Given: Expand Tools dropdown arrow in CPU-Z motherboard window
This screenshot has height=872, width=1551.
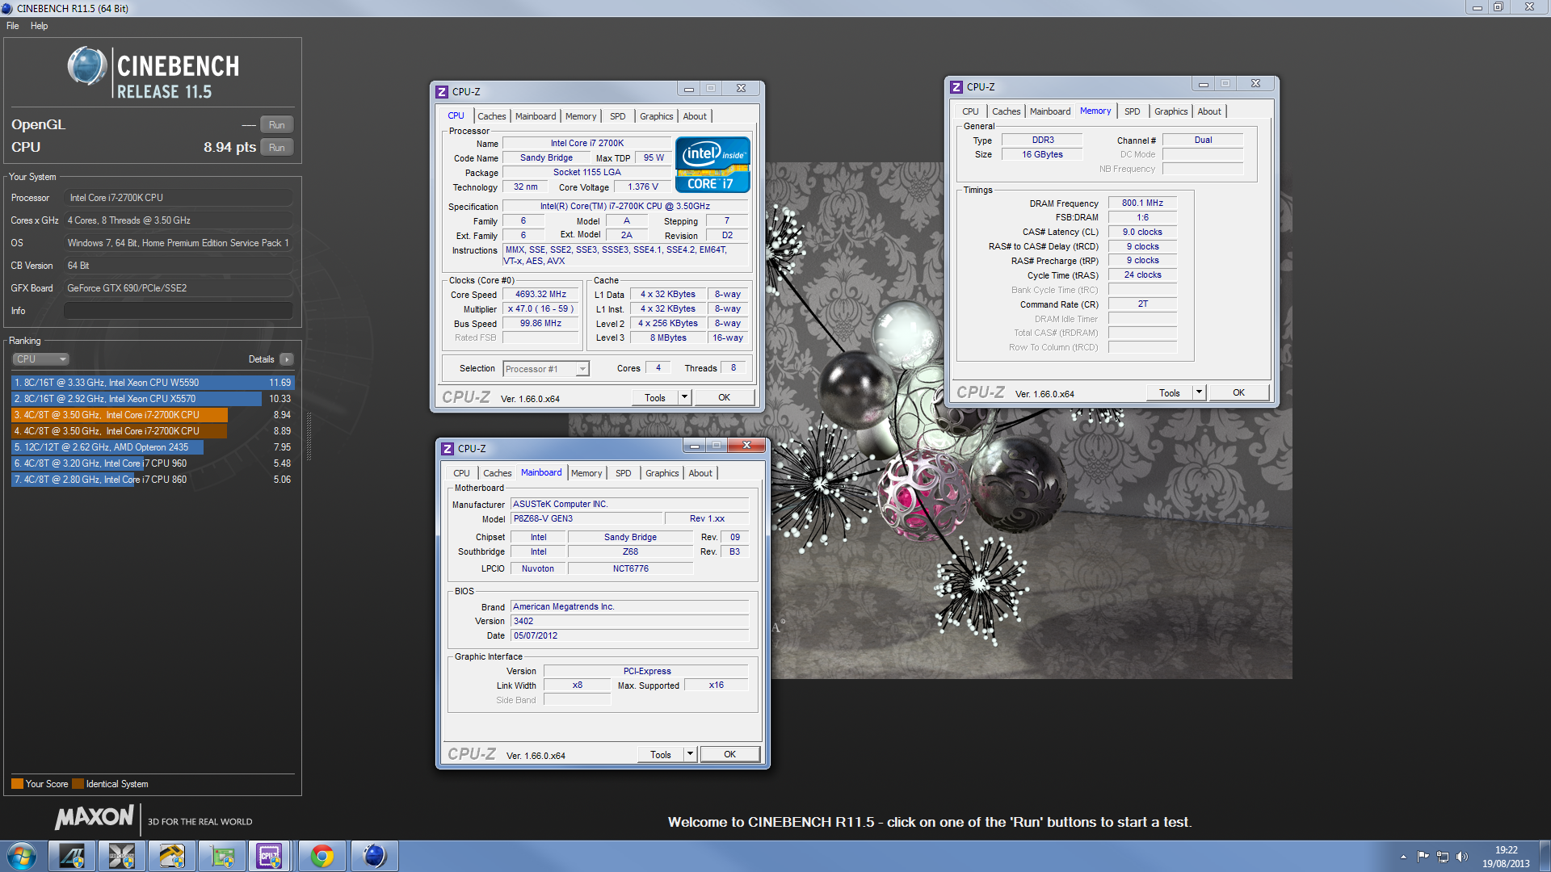Looking at the screenshot, I should coord(690,755).
